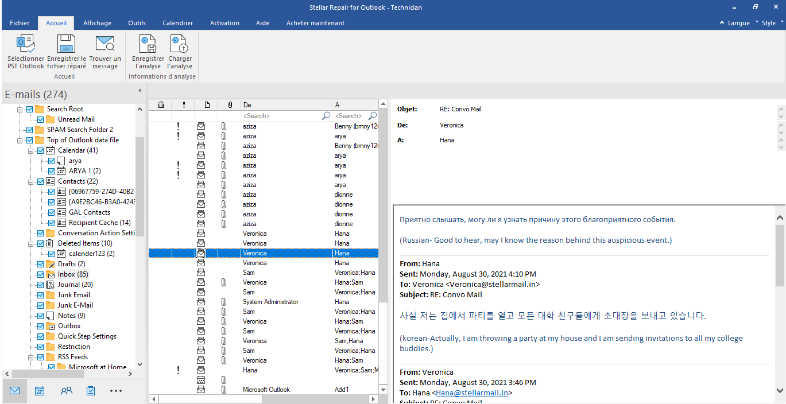
Task: Uncheck the Search Root checkbox
Action: click(x=30, y=109)
